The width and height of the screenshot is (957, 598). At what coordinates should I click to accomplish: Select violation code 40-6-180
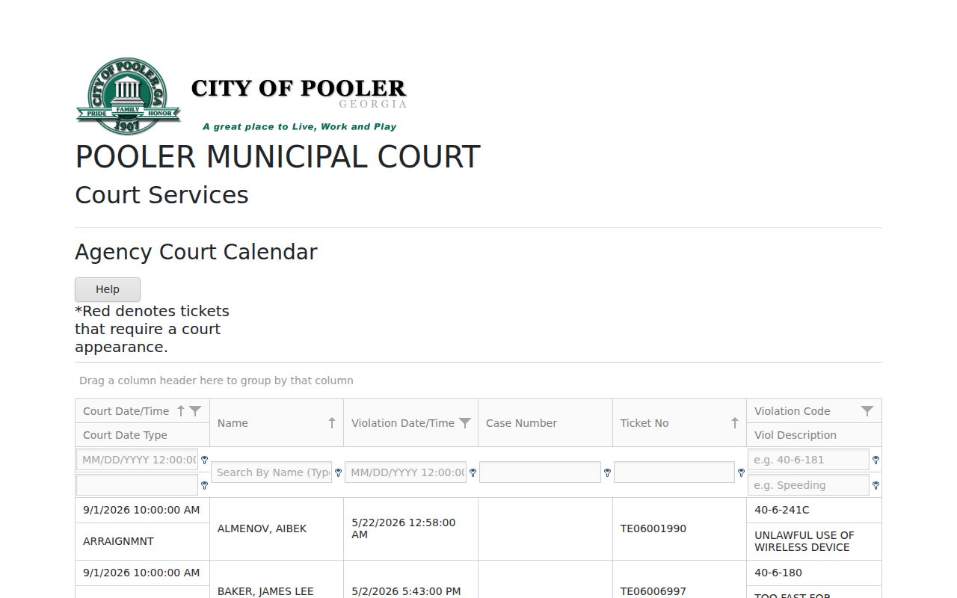coord(778,573)
